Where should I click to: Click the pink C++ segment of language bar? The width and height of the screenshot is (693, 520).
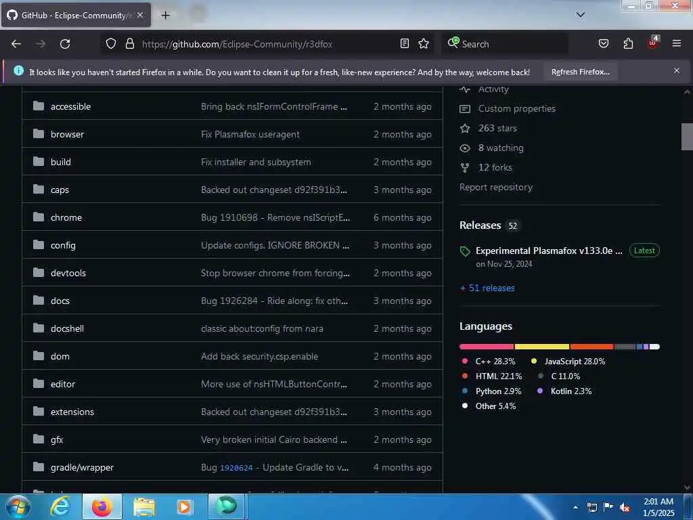pos(487,347)
